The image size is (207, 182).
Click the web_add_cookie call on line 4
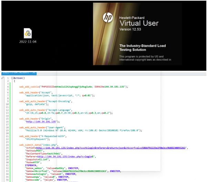pos(73,87)
